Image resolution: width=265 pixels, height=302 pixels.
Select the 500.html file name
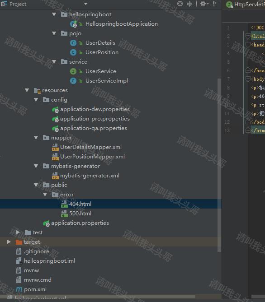click(80, 214)
